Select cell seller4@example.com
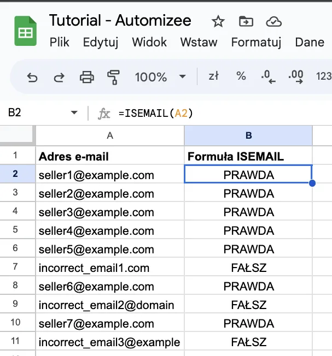 click(x=110, y=230)
